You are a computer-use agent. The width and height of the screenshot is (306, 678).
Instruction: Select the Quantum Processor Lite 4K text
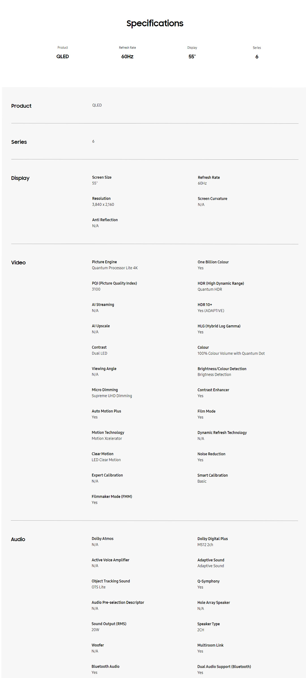(115, 268)
